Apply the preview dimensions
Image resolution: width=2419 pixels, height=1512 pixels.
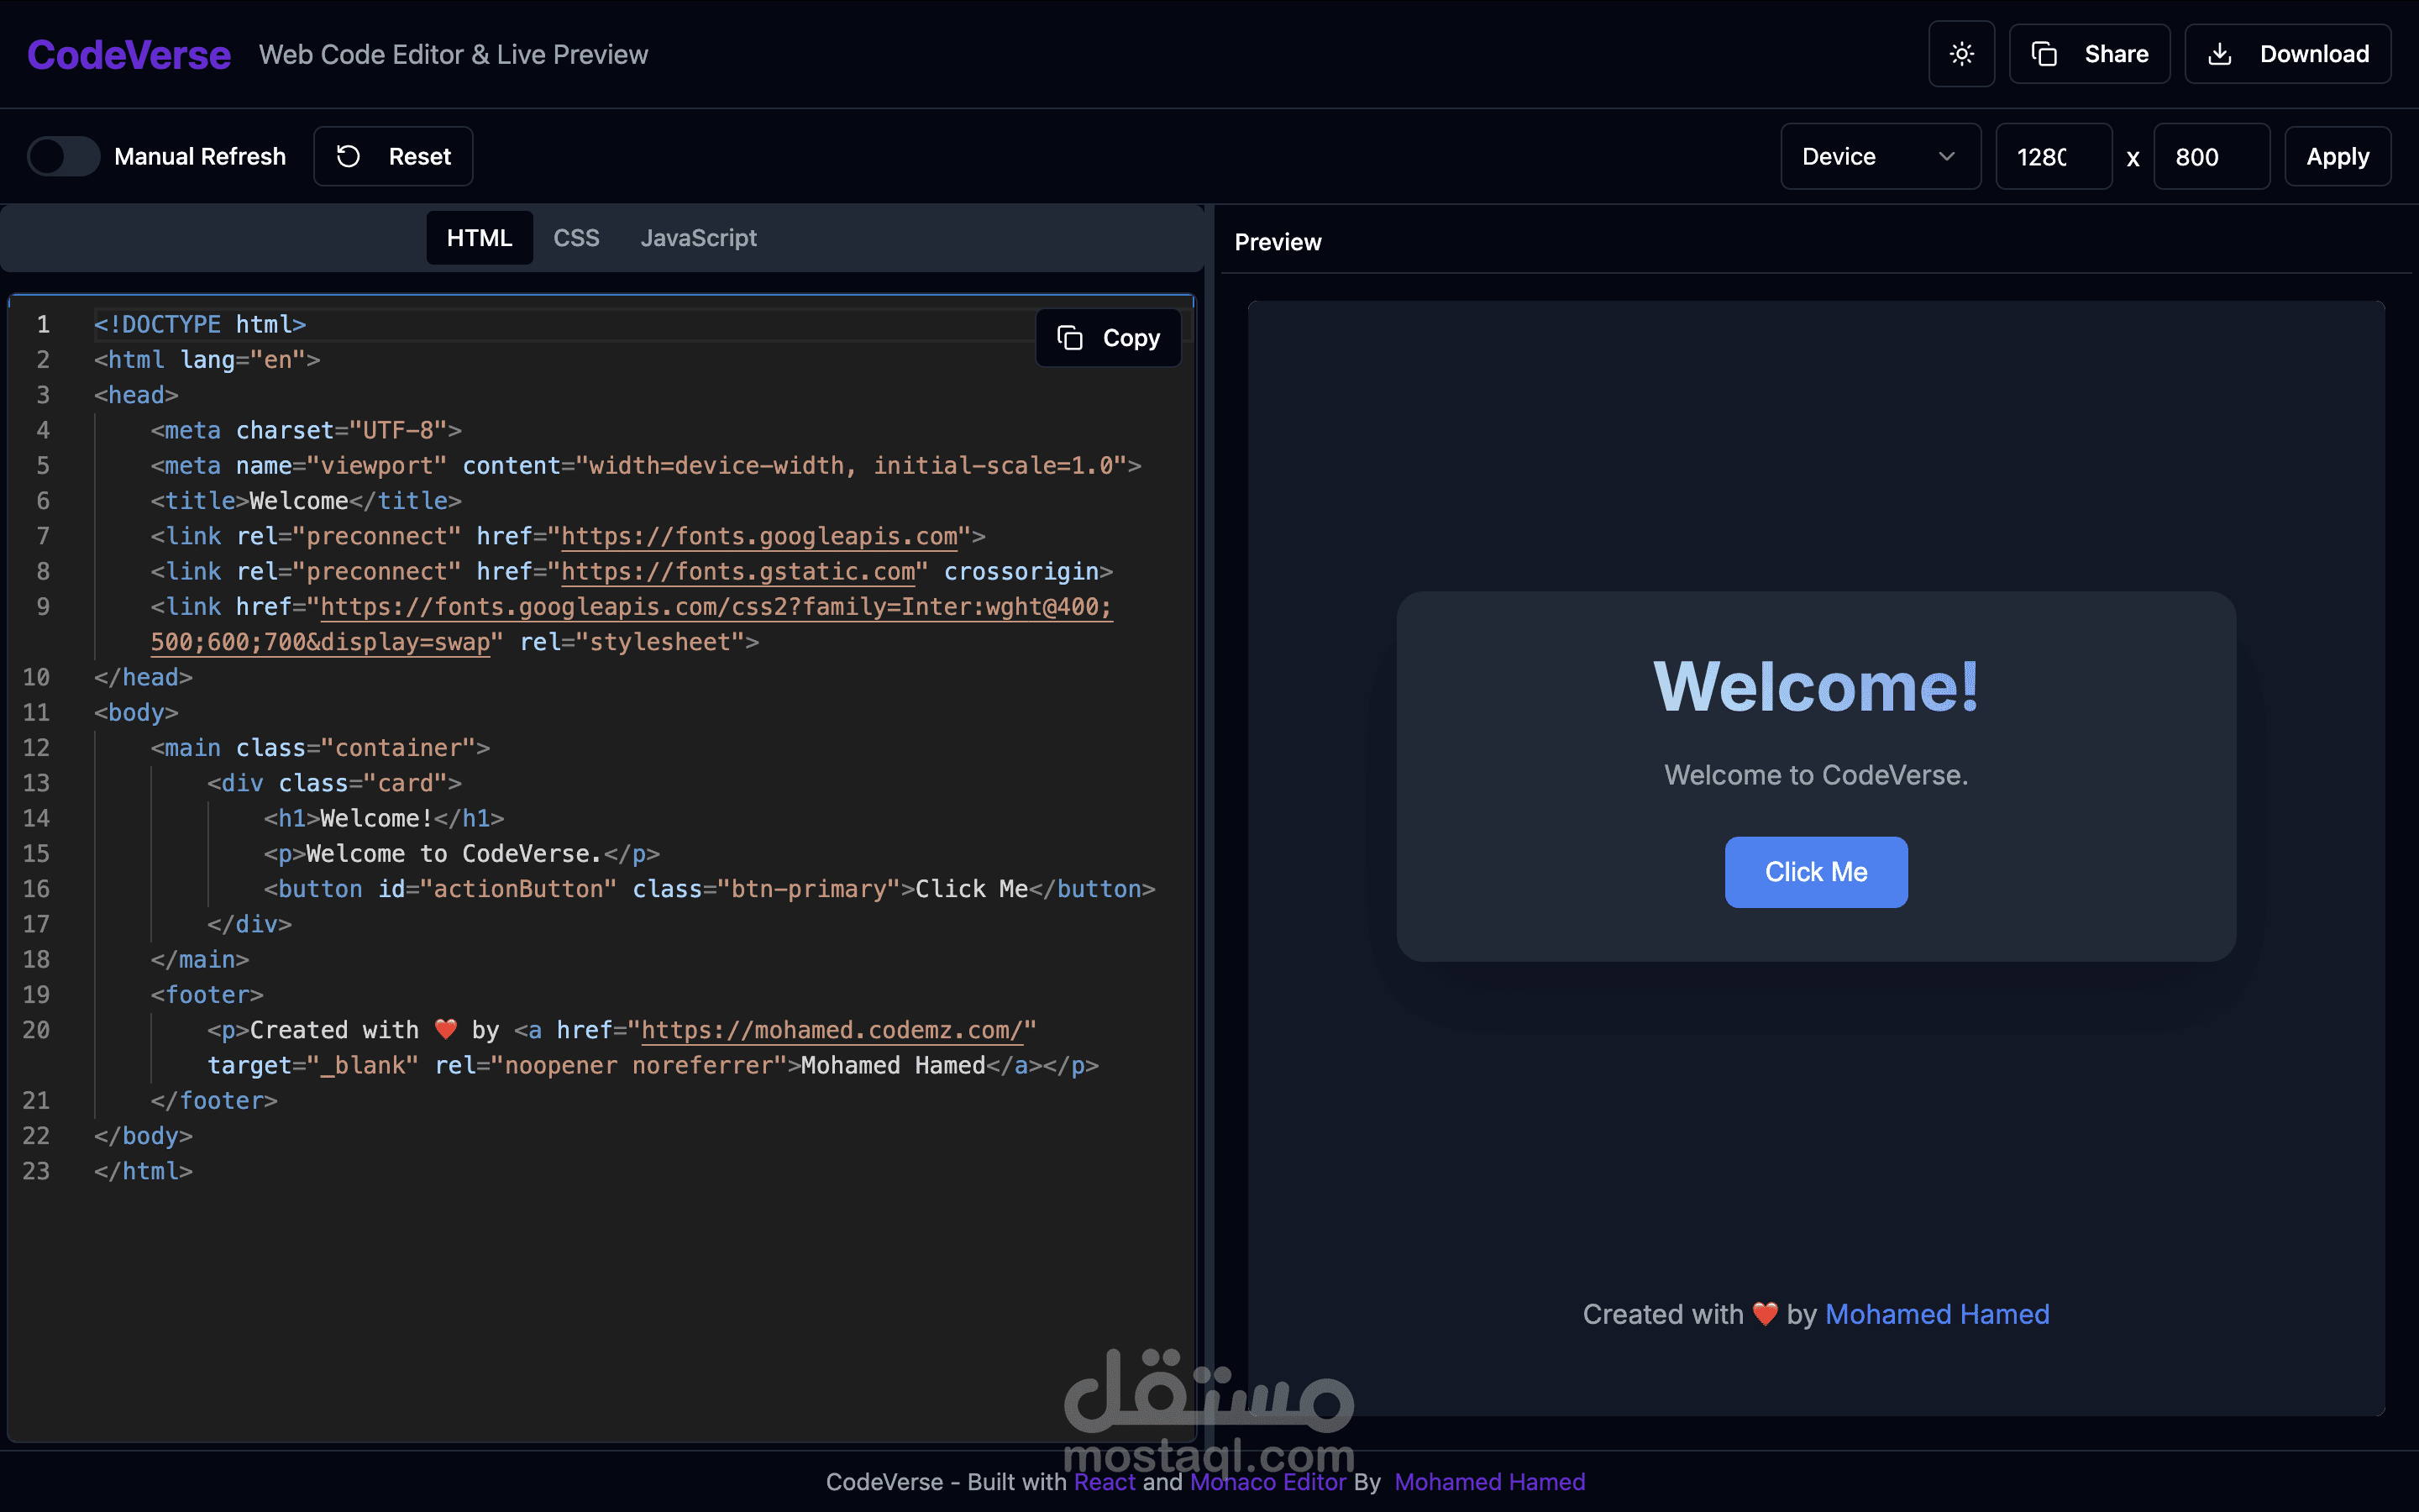pyautogui.click(x=2337, y=156)
